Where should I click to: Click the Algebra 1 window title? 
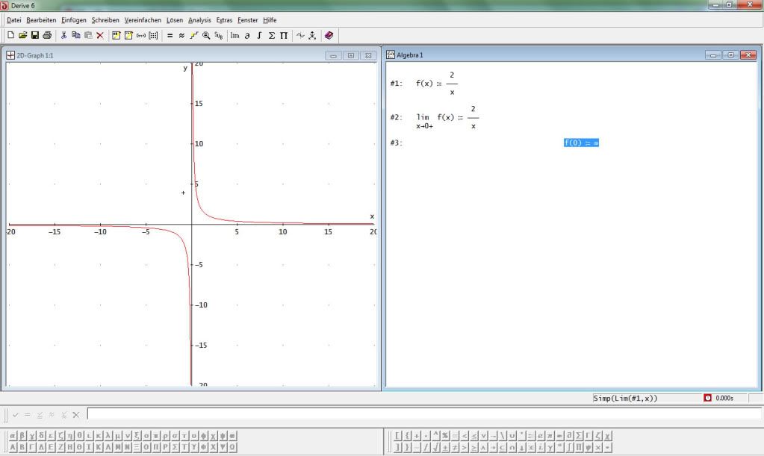tap(410, 55)
